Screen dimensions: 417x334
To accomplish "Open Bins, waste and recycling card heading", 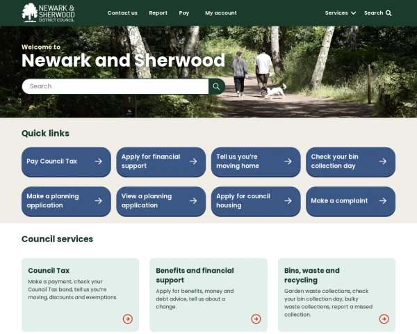I will [x=312, y=276].
